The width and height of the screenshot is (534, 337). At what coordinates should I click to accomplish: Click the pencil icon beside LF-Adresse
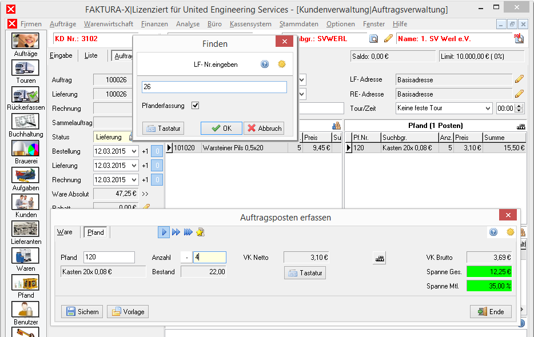(519, 79)
